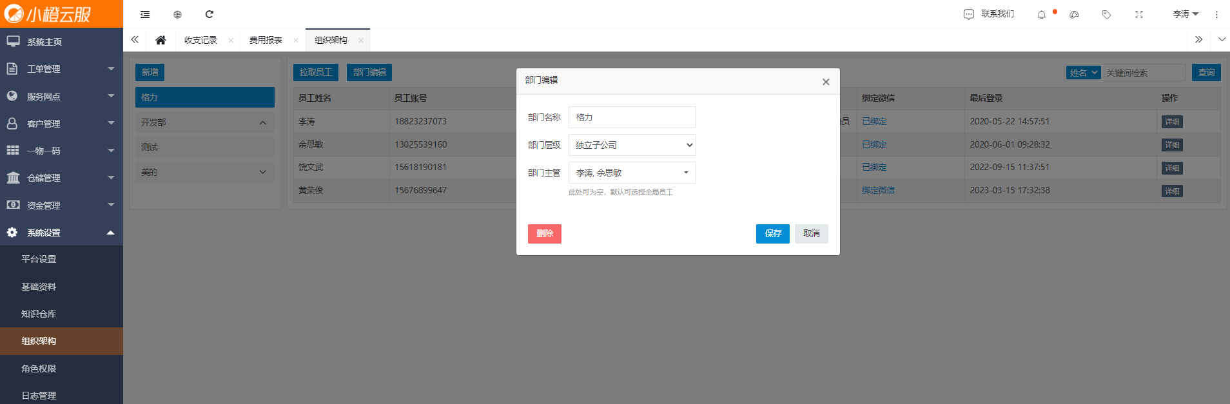This screenshot has width=1230, height=404.
Task: Click last login 2023-03-15 17:32:38
Action: click(x=1010, y=190)
